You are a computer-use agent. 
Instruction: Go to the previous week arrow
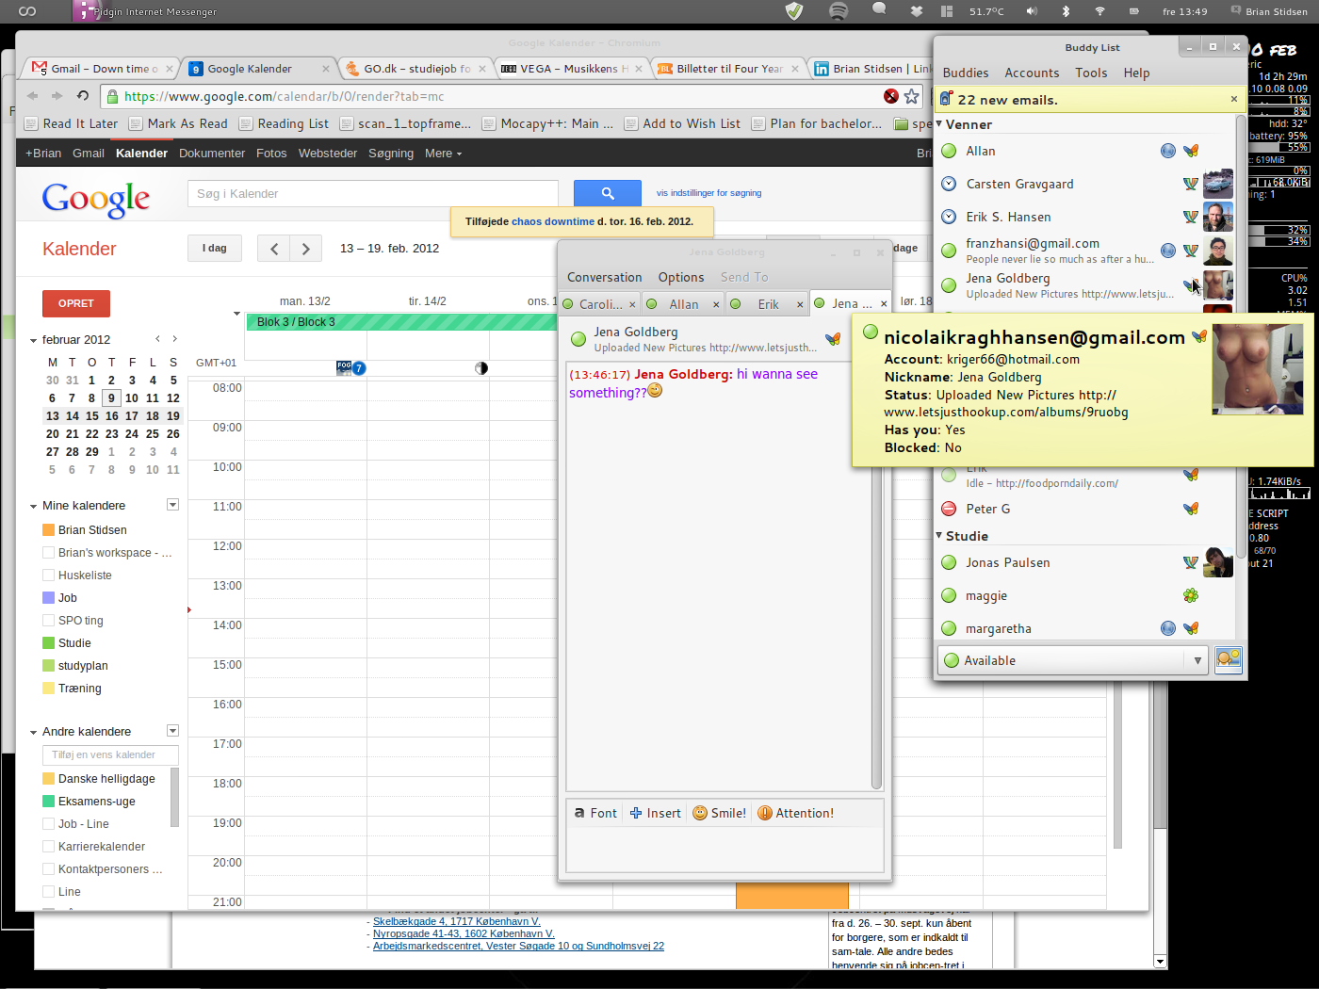pos(274,249)
